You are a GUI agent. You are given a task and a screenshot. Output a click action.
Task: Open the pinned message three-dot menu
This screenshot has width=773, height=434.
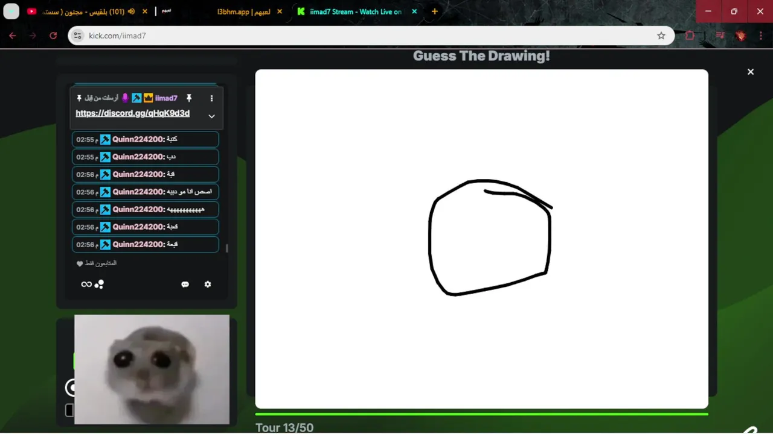211,98
